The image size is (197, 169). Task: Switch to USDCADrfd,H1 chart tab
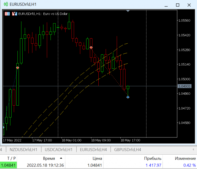point(59,150)
